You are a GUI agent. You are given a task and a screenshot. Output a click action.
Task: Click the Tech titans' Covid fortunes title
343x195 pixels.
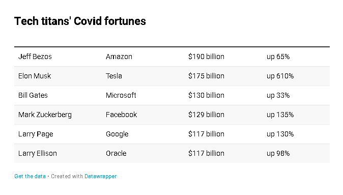(x=80, y=21)
